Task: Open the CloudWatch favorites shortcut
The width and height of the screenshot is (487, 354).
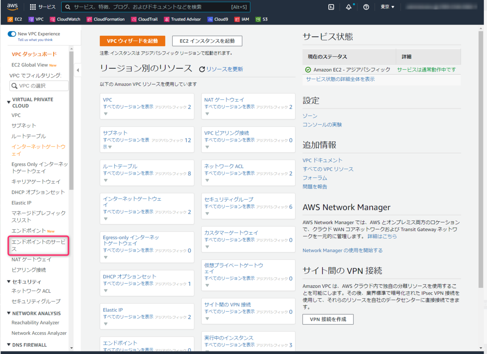Action: tap(65, 19)
